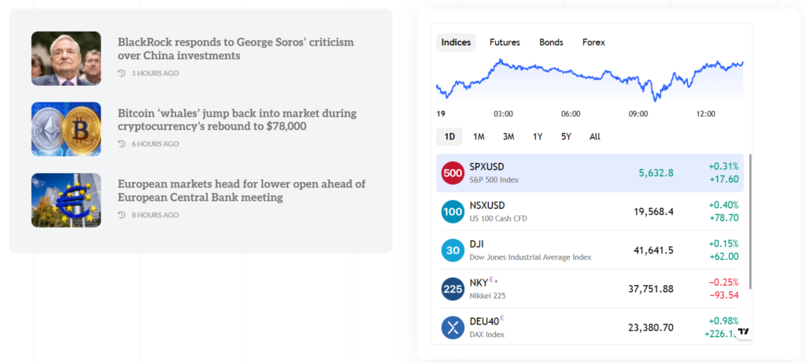Click the S&P 500 red icon

click(453, 173)
